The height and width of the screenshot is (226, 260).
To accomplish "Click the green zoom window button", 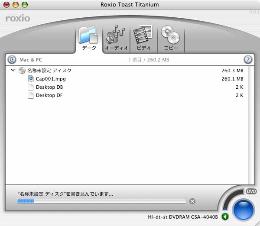I will (25, 5).
